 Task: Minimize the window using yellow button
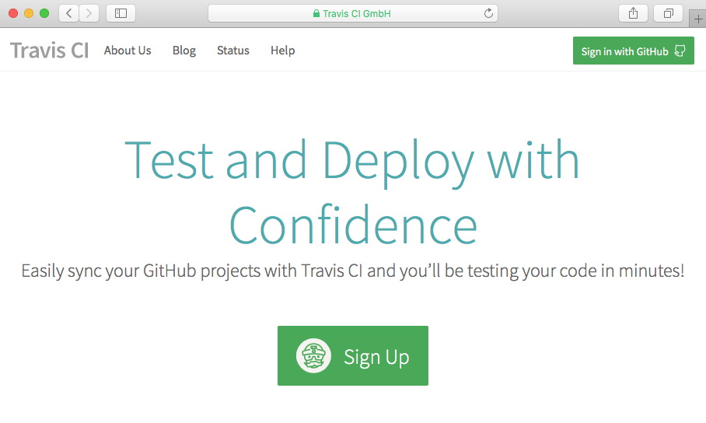coord(29,13)
